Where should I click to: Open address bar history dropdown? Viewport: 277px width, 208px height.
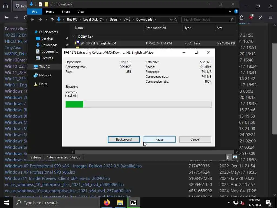pos(171,19)
